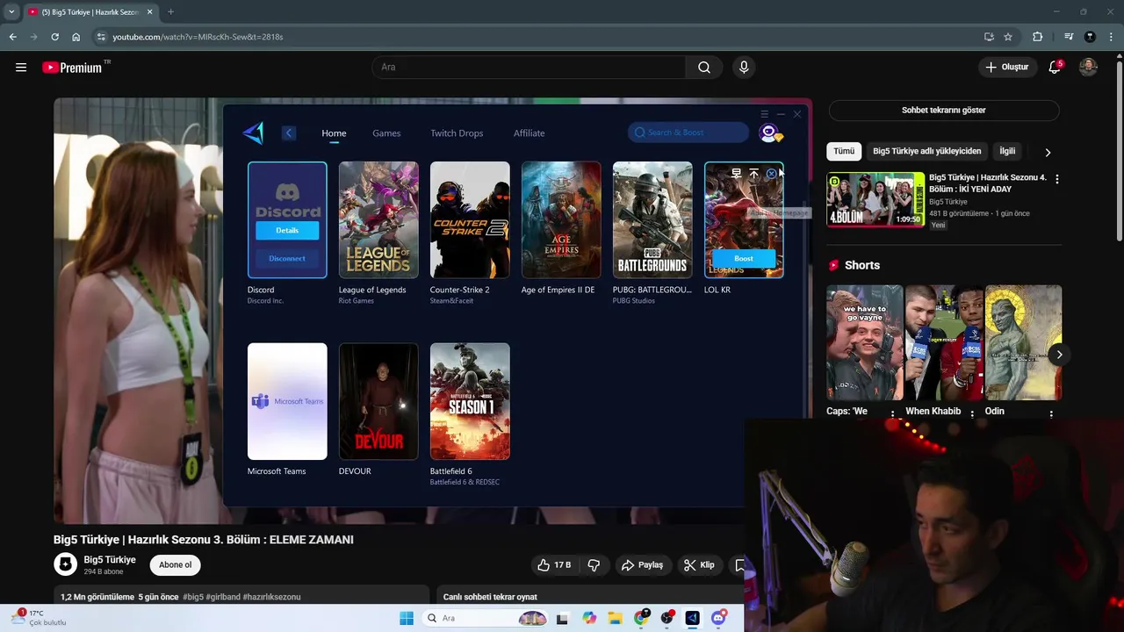Open Windows Start menu

click(407, 618)
